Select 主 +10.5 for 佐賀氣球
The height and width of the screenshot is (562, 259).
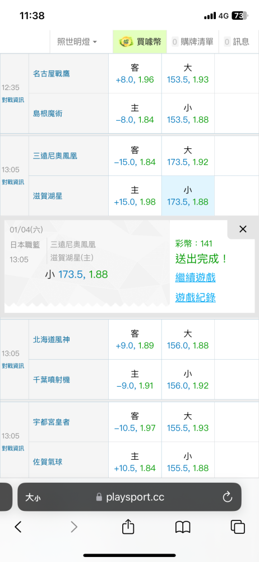click(135, 462)
